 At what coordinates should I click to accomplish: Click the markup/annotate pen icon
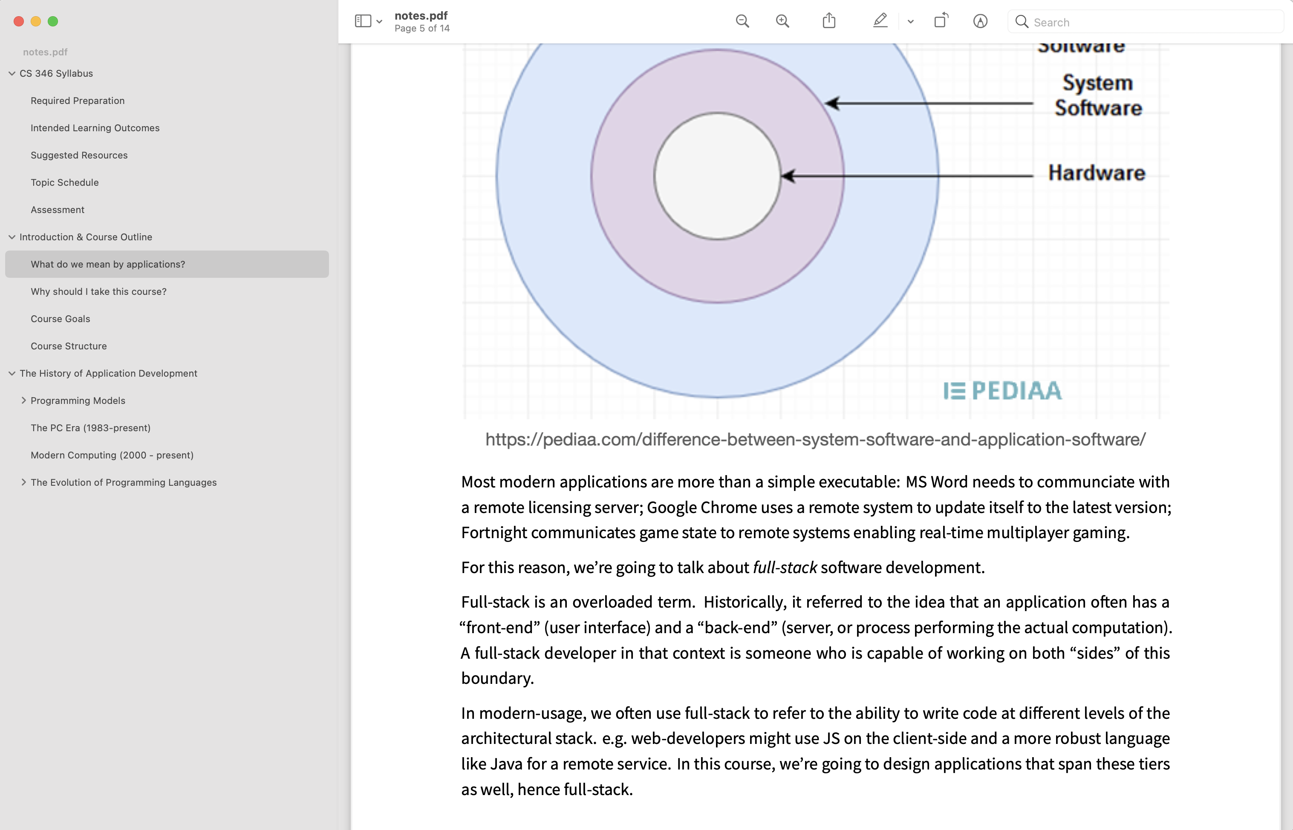880,21
